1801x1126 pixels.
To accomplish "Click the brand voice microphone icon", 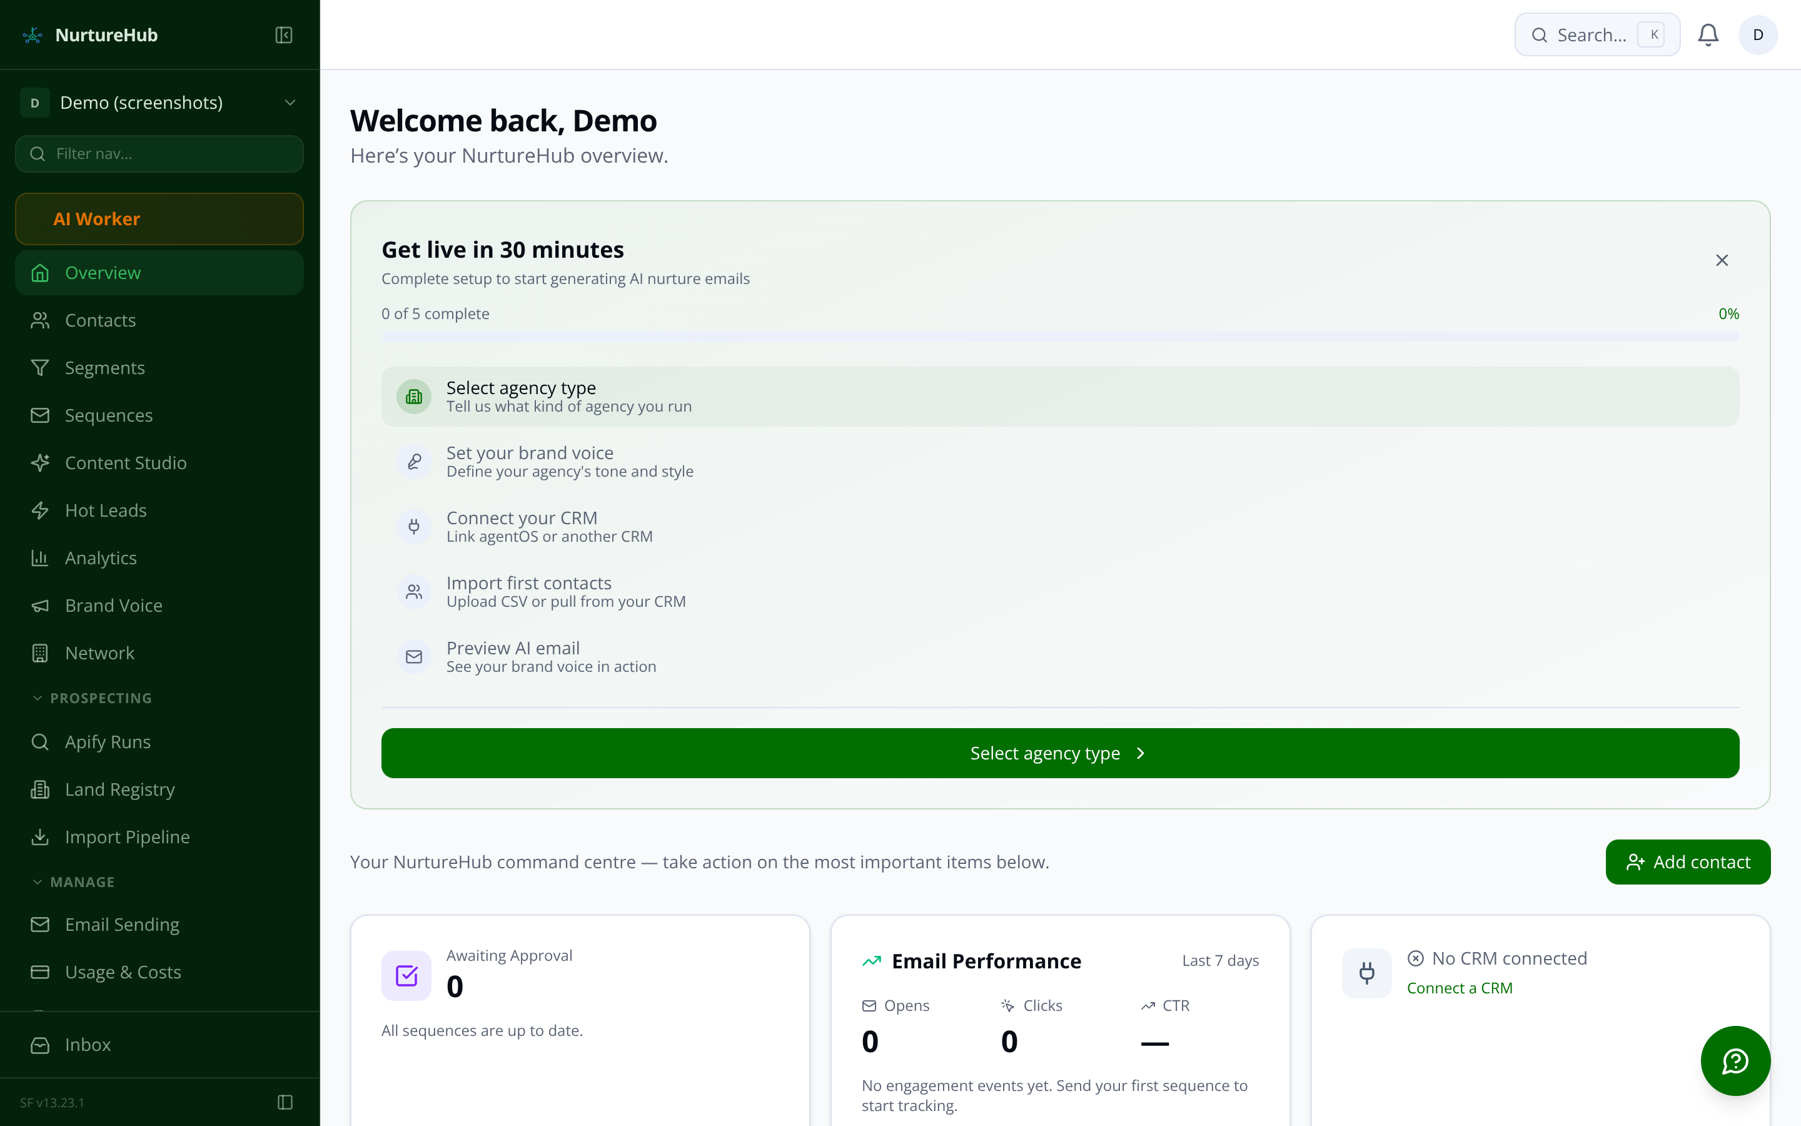I will click(414, 462).
